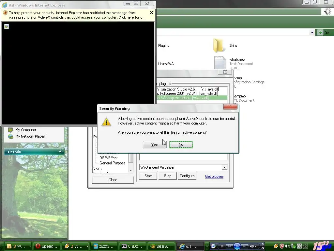The width and height of the screenshot is (334, 251).
Task: Click Stop on the Media Player taskbar toolbar
Action: click(x=222, y=246)
